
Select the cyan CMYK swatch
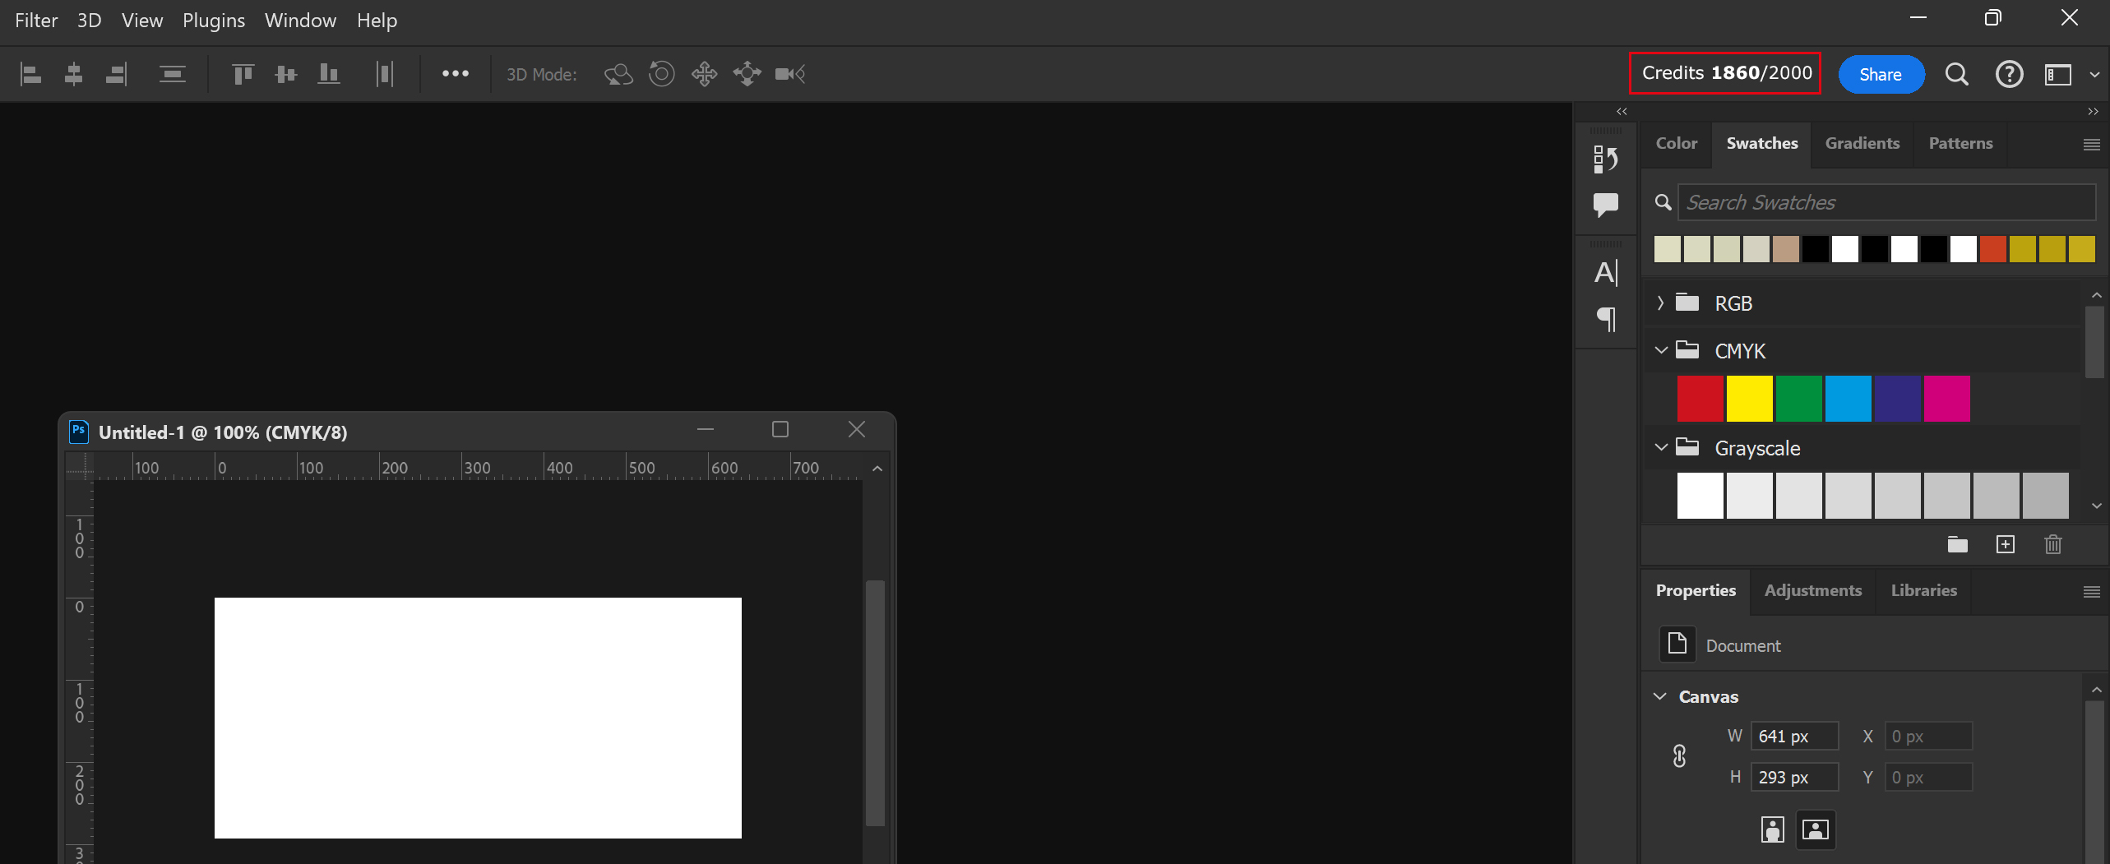1849,399
